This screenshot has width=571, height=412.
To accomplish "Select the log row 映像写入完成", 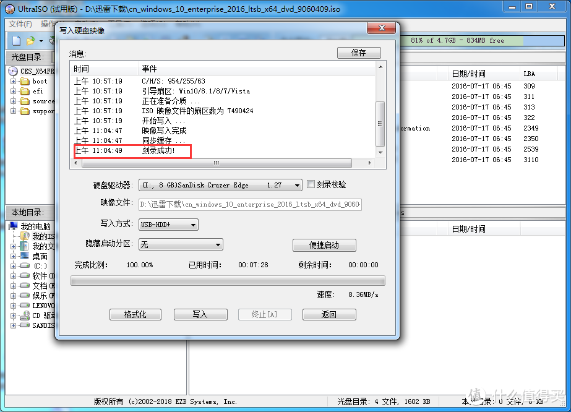I will [x=223, y=131].
